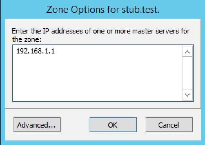Cancel the Zone Options dialog
The width and height of the screenshot is (205, 145).
169,125
